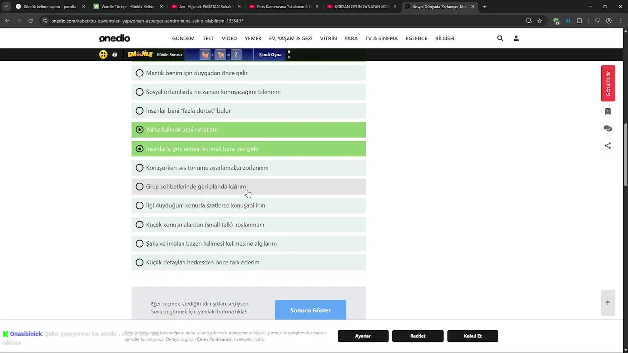Screen dimensions: 628x353
Task: Go back with browser back arrow
Action: [7, 21]
